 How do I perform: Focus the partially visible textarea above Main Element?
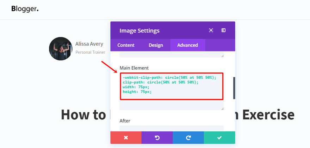pyautogui.click(x=171, y=54)
